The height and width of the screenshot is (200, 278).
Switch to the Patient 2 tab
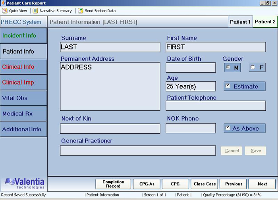(265, 21)
